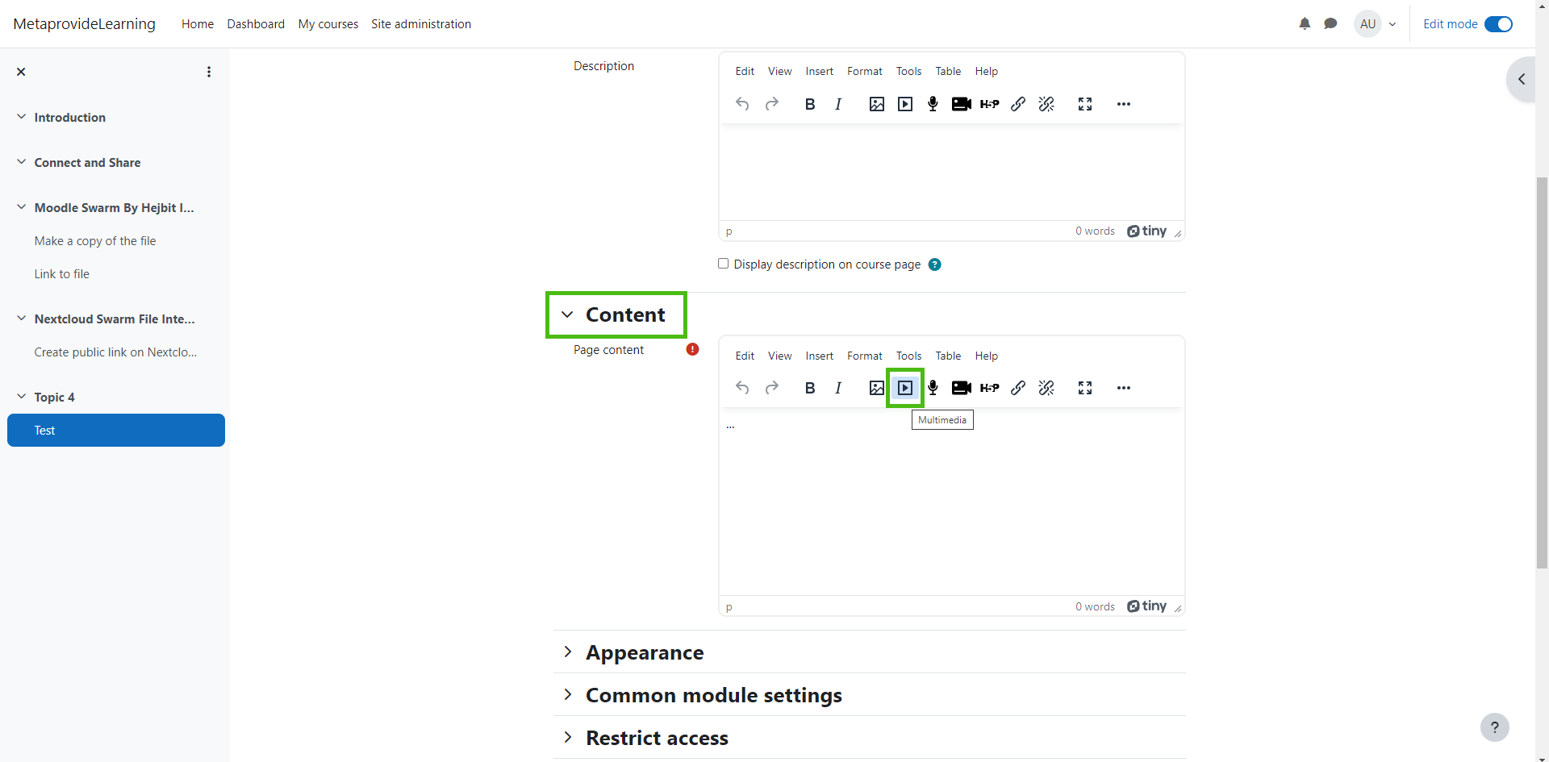Viewport: 1549px width, 762px height.
Task: Insert image in the Page content editor
Action: pos(876,388)
